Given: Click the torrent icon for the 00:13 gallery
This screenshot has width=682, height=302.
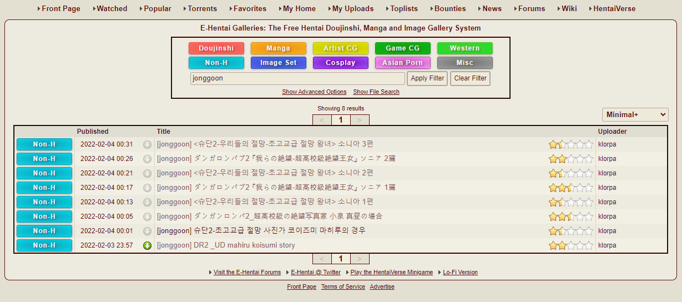Looking at the screenshot, I should pos(147,203).
